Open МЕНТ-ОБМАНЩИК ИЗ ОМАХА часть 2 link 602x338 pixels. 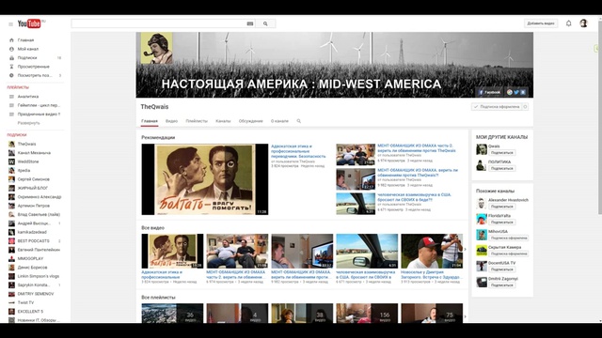pos(417,148)
